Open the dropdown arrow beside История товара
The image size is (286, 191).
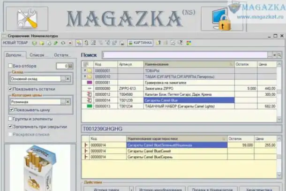pos(131,189)
